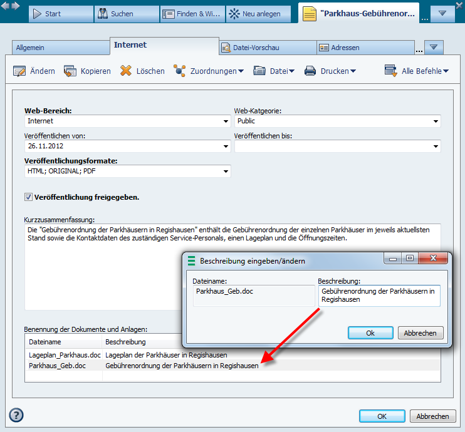Open the Web-Katgeorie dropdown
This screenshot has height=432, width=465.
[x=435, y=121]
